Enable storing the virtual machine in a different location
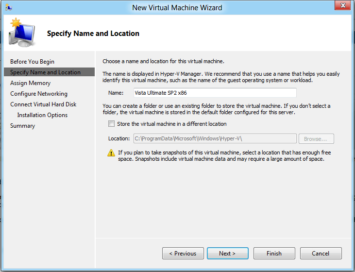 (112, 124)
